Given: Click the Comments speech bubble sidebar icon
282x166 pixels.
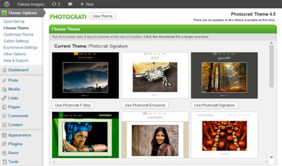Looking at the screenshot, I should (x=4, y=116).
